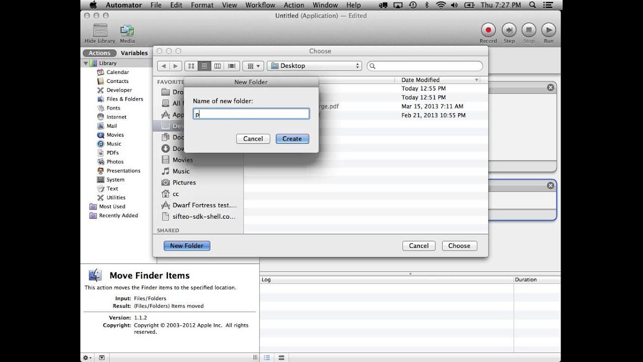Viewport: 643px width, 362px height.
Task: Select Music category in Library list
Action: [x=114, y=144]
